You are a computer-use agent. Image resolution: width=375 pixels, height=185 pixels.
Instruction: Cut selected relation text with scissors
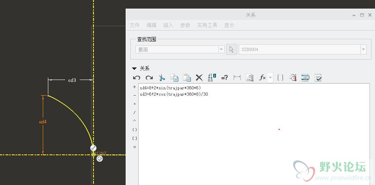pos(162,78)
